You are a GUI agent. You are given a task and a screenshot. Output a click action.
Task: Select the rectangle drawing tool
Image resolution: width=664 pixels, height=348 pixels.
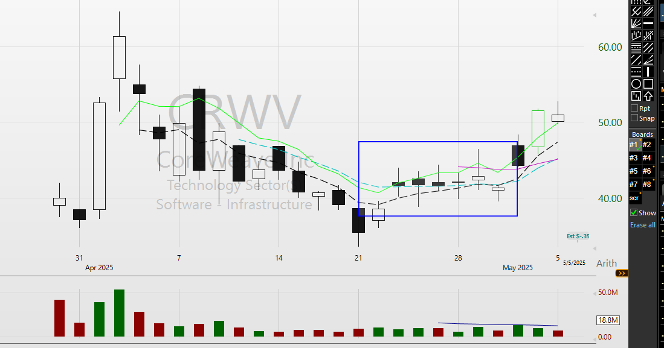pos(648,84)
